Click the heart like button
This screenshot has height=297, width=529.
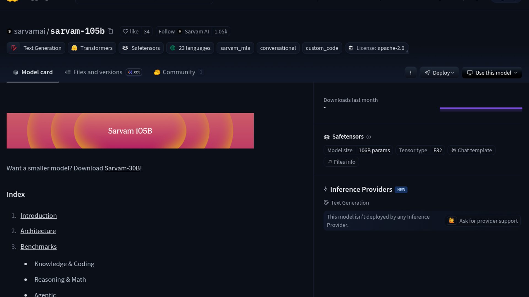tap(131, 31)
